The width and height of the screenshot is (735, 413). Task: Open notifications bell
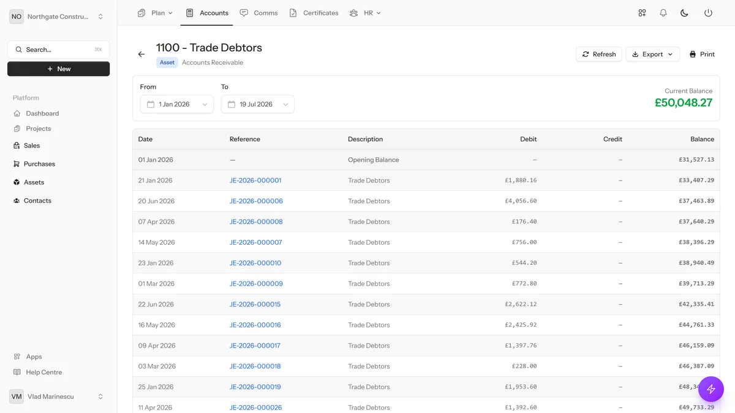[x=663, y=13]
